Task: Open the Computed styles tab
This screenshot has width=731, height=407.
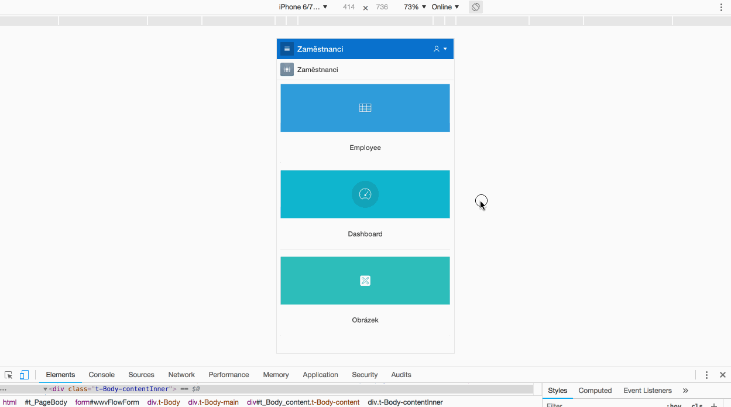Action: click(595, 391)
